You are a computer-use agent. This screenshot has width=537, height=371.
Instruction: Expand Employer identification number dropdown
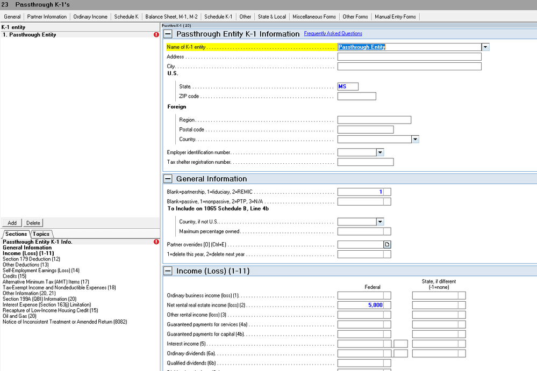click(381, 152)
